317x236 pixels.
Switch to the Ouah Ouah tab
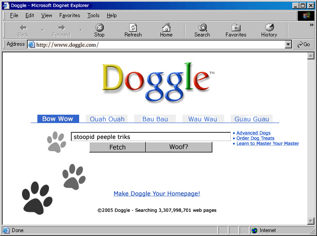107,119
